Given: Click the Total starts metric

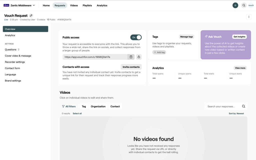Looking at the screenshot, I should (x=209, y=76).
